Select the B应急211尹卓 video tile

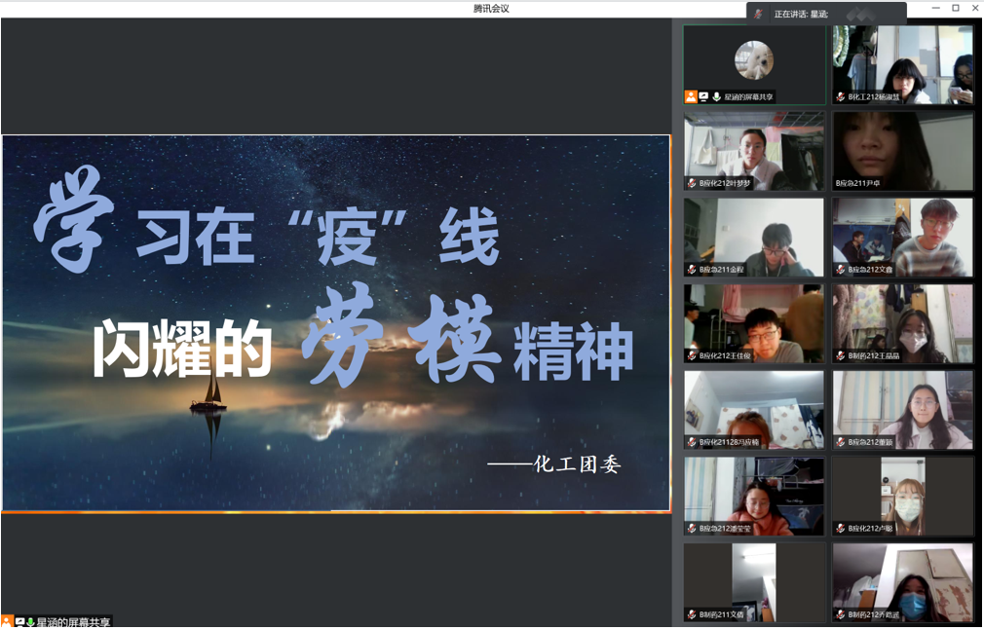(x=902, y=150)
